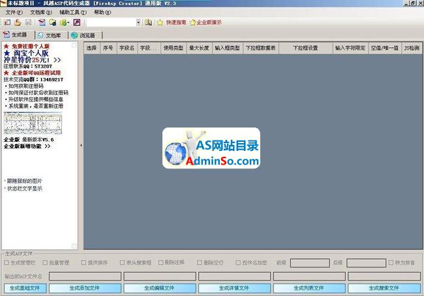This screenshot has height=296, width=424.
Task: Enable the 表头搜索框 checkbox
Action: 122,262
